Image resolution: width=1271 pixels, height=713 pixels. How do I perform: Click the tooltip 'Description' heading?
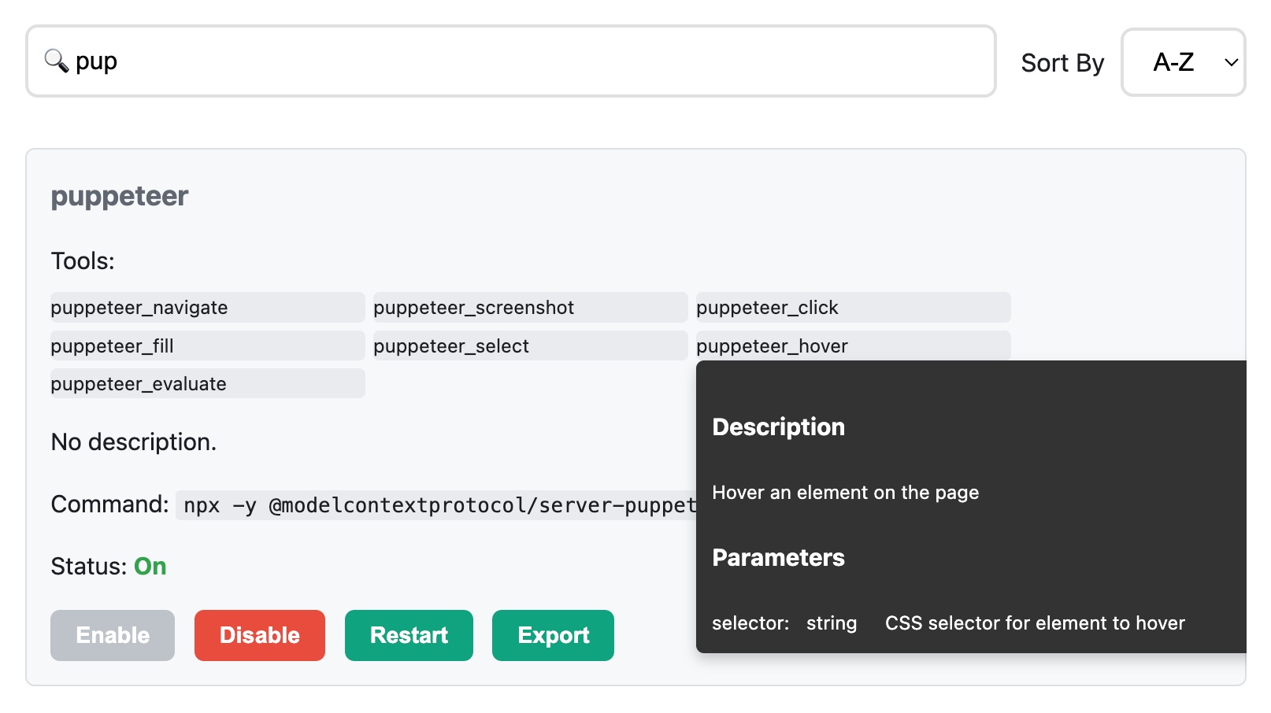click(778, 427)
